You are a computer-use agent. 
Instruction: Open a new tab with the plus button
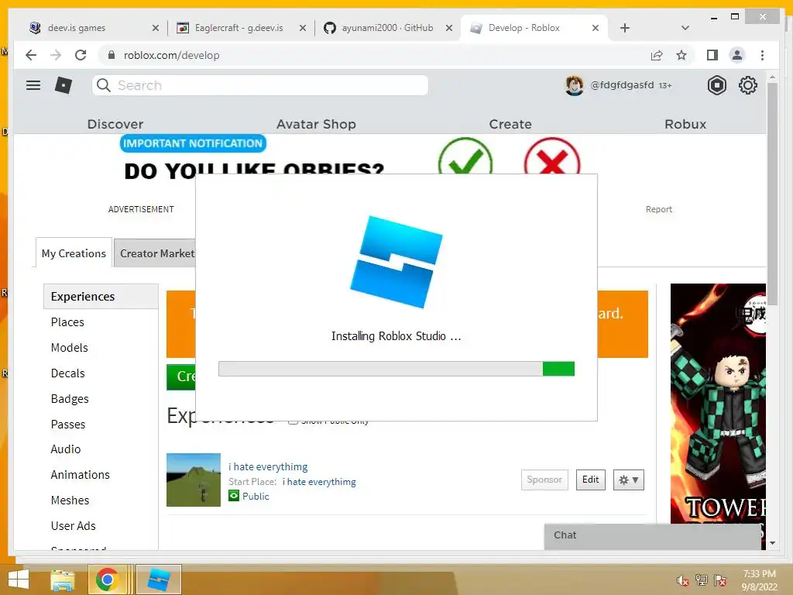625,28
